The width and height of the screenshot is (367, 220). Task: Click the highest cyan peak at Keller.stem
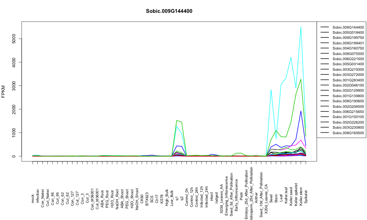[x=301, y=27]
